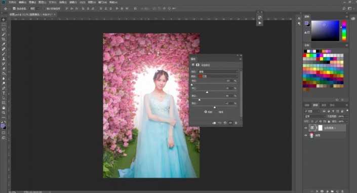The image size is (357, 193).
Task: Toggle visibility of the adjustment layer
Action: tap(306, 128)
